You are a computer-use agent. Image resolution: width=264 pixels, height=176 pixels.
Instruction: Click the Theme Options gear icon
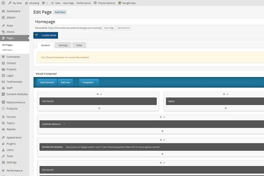pyautogui.click(x=95, y=3)
